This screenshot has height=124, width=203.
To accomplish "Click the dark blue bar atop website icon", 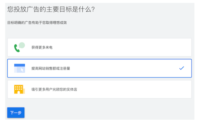I will click(19, 65).
